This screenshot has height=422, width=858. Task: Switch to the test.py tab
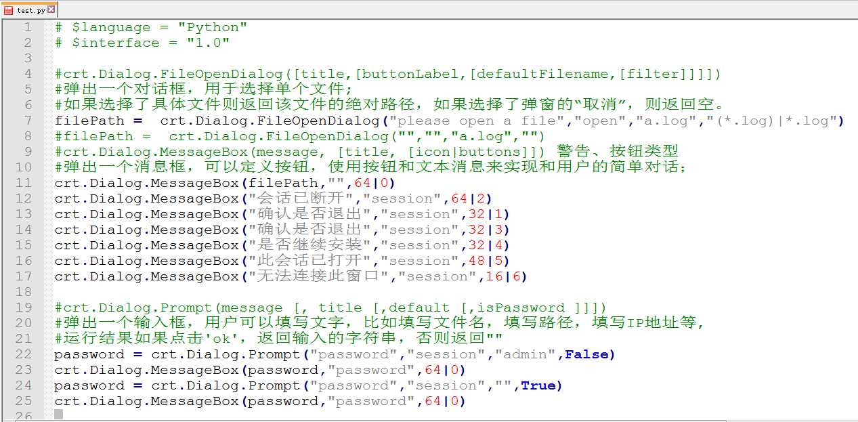30,9
